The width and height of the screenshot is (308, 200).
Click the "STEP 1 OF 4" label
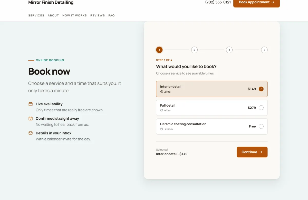pos(164,60)
